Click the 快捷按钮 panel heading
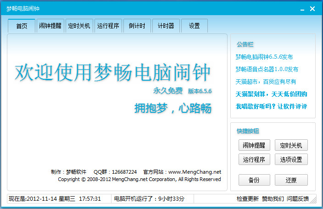The height and width of the screenshot is (209, 323). (x=248, y=131)
